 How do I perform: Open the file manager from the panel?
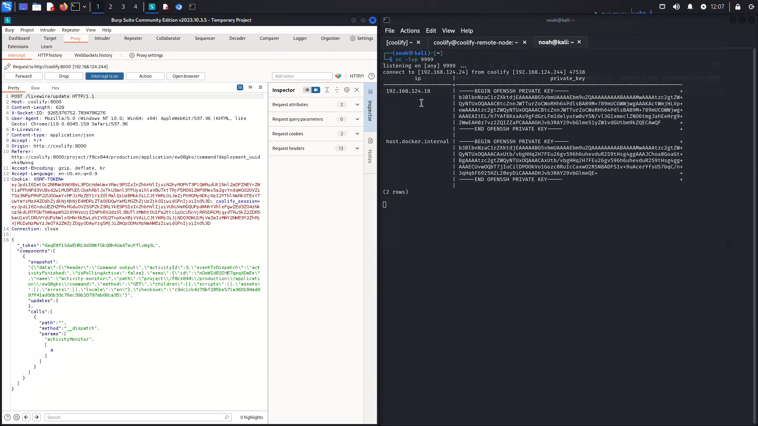point(37,7)
